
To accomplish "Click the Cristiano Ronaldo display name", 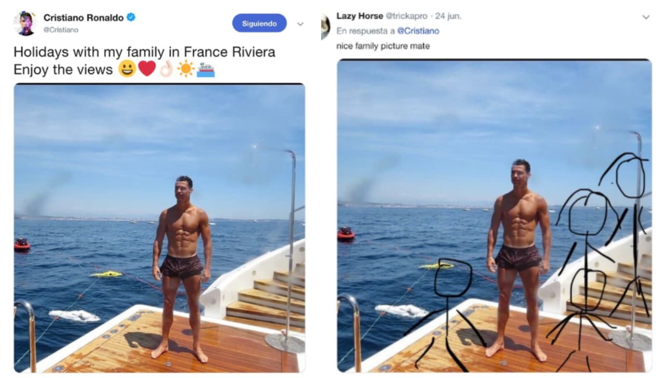I will click(x=84, y=18).
